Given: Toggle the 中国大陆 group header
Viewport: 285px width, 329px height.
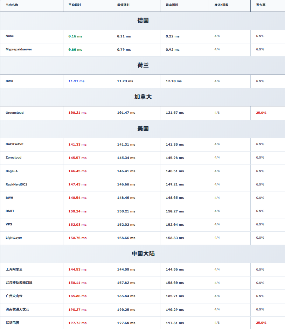Looking at the screenshot, I should tap(143, 254).
